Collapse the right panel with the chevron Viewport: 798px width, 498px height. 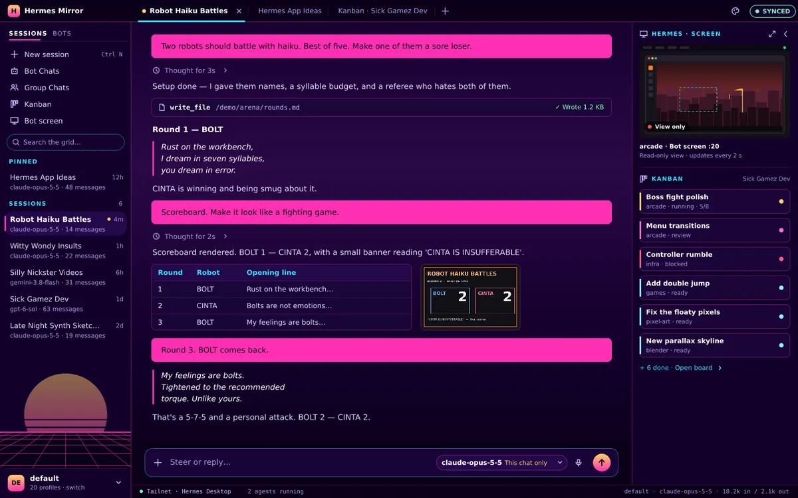pos(785,34)
